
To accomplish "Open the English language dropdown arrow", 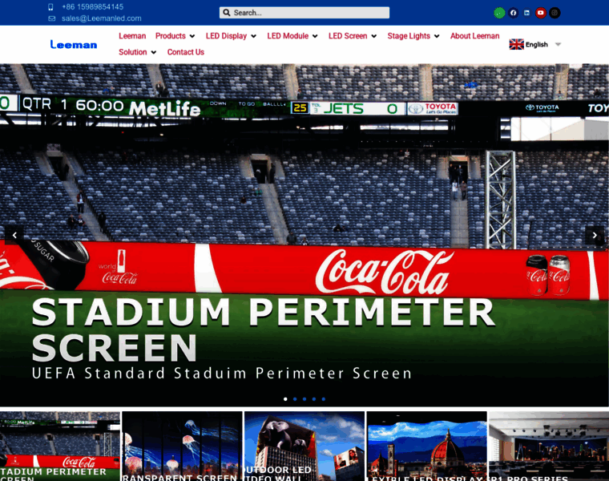I will 559,44.
